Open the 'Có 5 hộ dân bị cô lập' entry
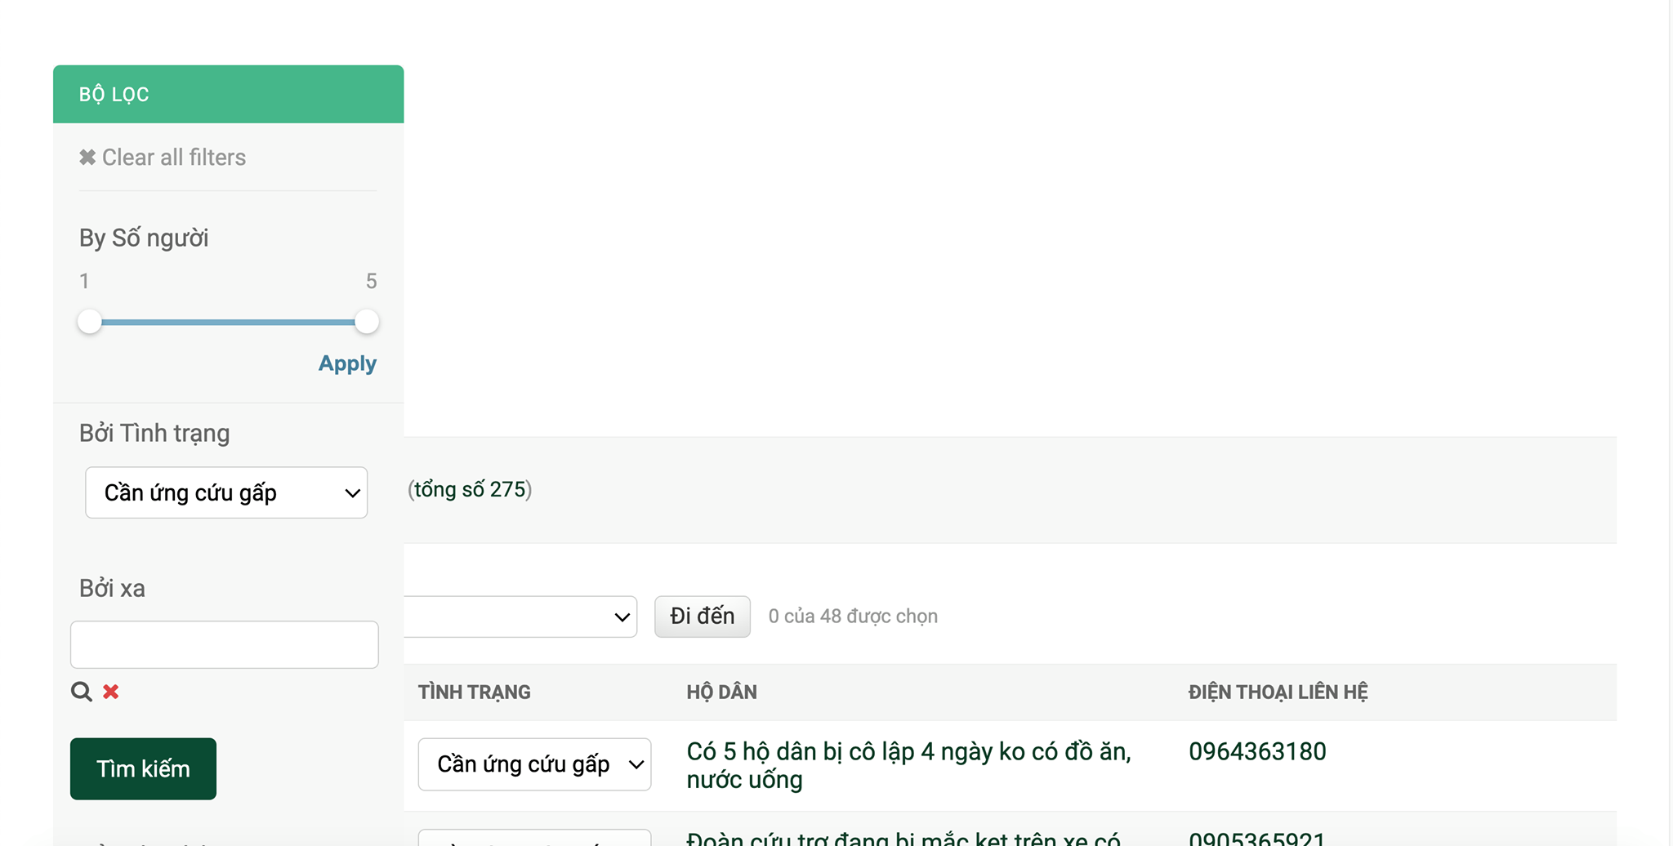1673x846 pixels. (908, 765)
